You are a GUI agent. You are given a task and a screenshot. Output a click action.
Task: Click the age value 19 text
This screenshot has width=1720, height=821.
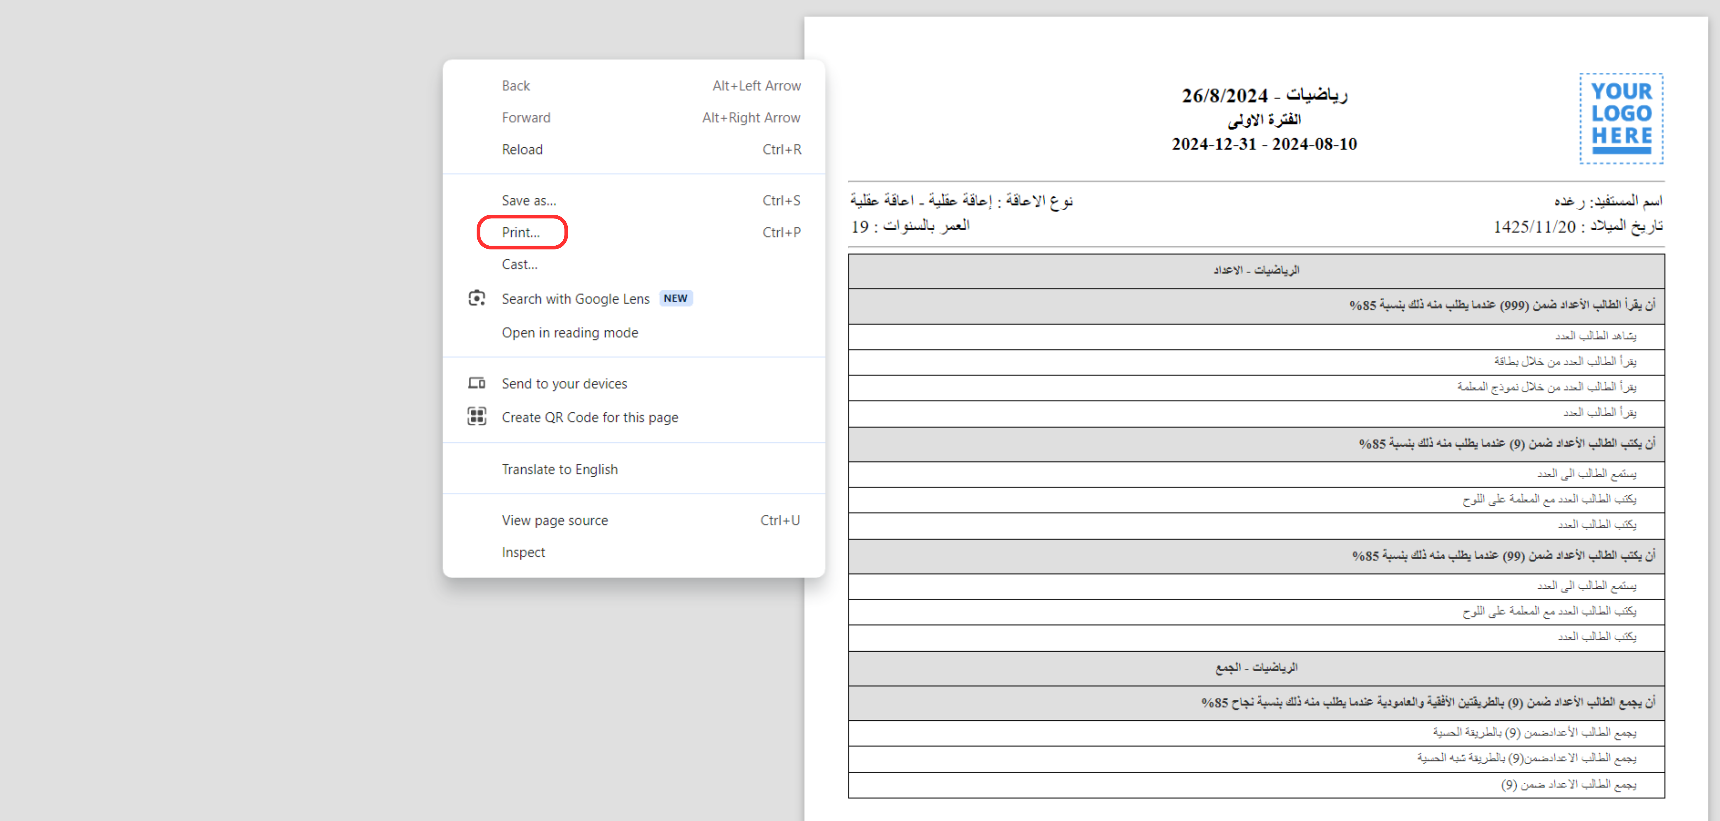click(859, 227)
